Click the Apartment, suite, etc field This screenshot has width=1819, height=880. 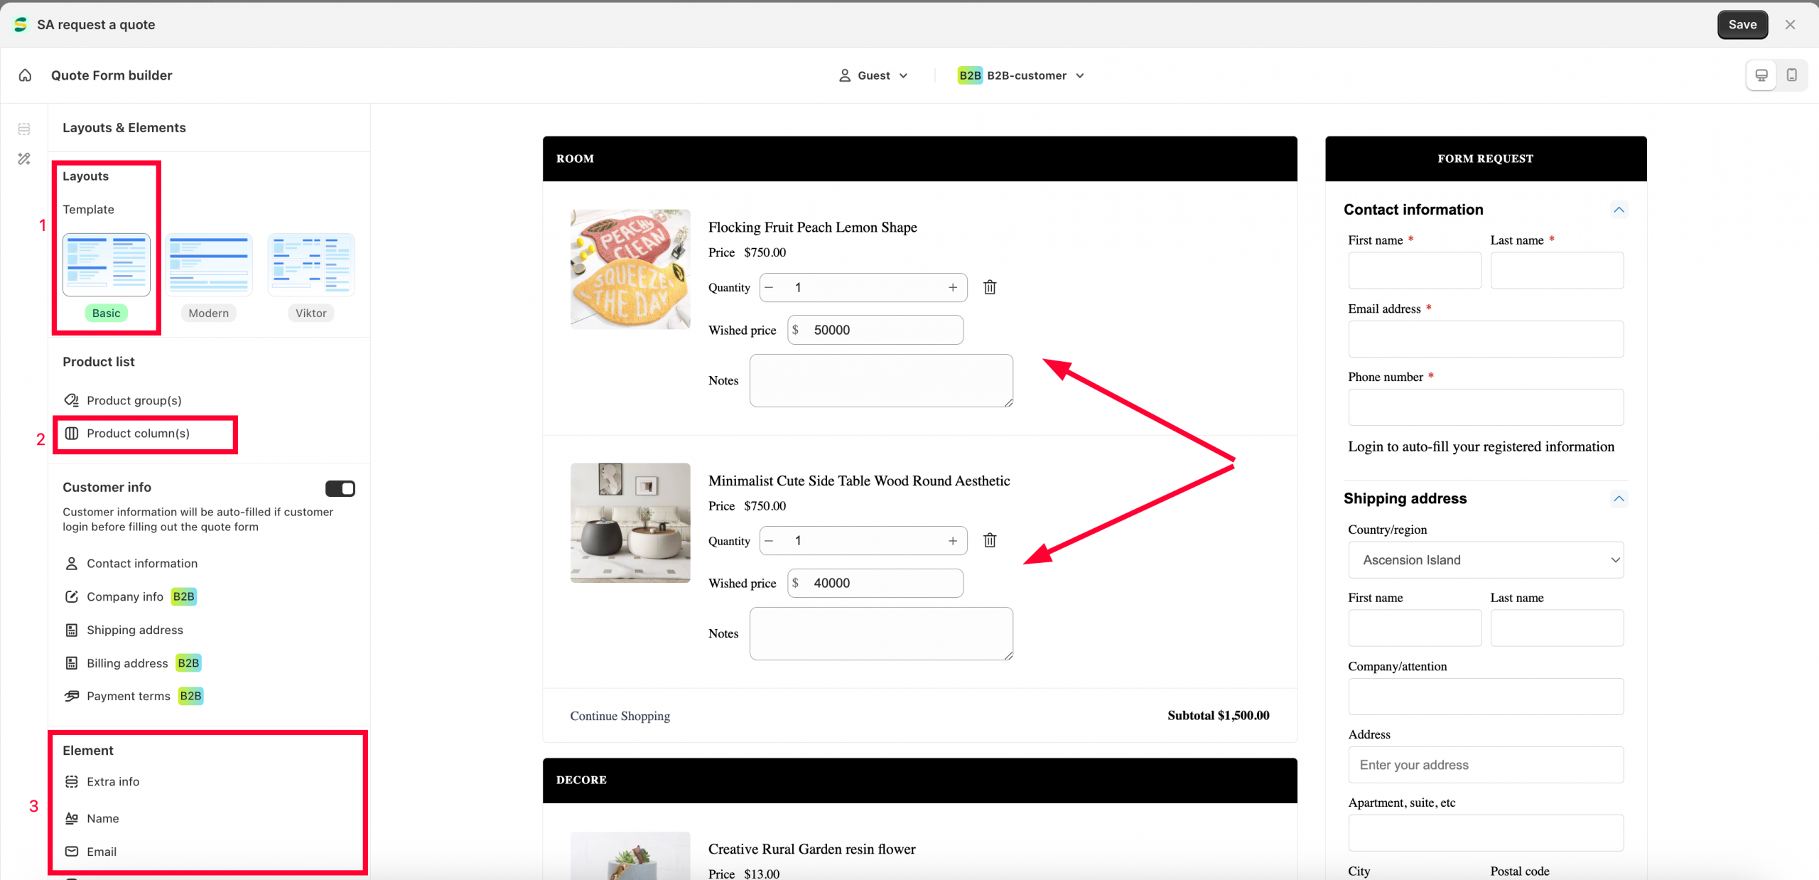click(1486, 833)
